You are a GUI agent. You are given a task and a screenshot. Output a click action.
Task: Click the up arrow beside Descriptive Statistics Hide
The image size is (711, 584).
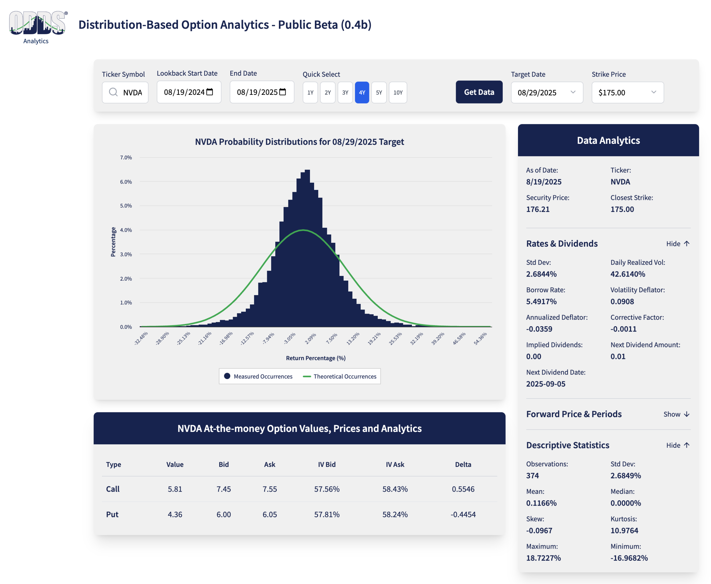[x=687, y=445]
